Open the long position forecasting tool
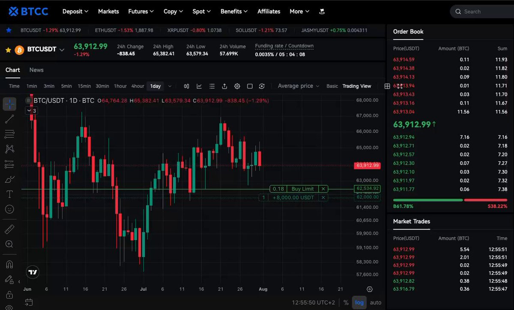Screen dimensions: 514x310 (9, 164)
